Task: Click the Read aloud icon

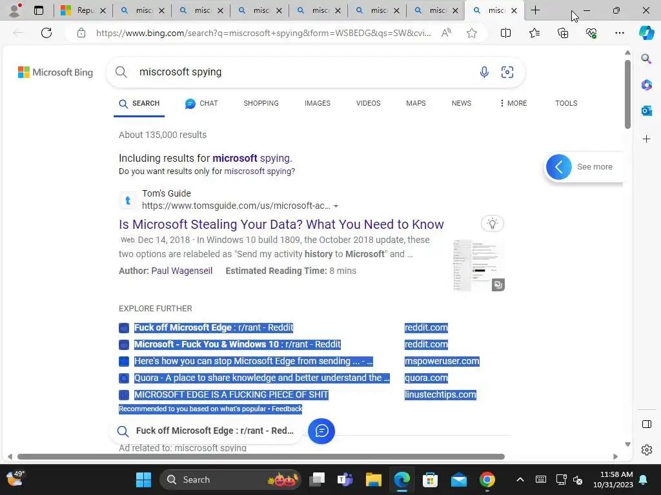Action: pos(446,33)
